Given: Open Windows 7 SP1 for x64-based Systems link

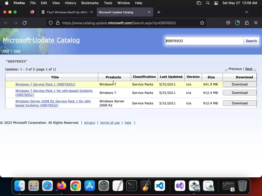Looking at the screenshot, I should tap(54, 93).
